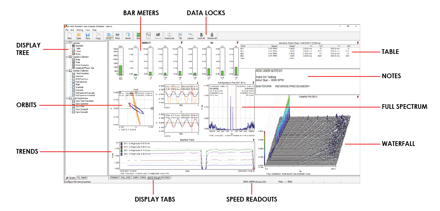The image size is (440, 211).
Task: Open the About toolbar icon
Action: pos(128,36)
